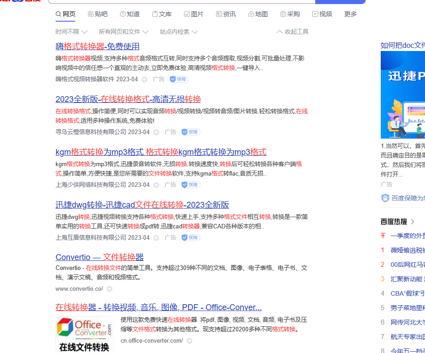Open the 采购 tab
Screen dimensions: 425x353
[290, 14]
